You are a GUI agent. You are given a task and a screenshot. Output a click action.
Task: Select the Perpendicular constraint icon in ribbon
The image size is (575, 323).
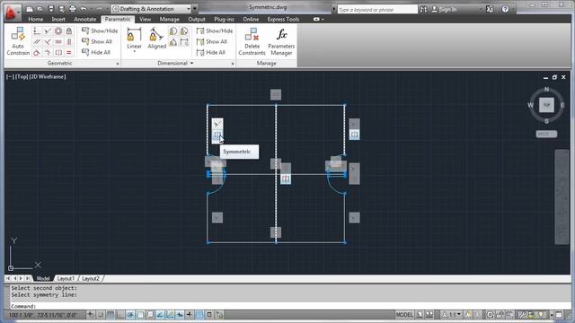[x=48, y=42]
